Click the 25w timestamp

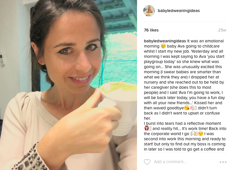click(222, 30)
